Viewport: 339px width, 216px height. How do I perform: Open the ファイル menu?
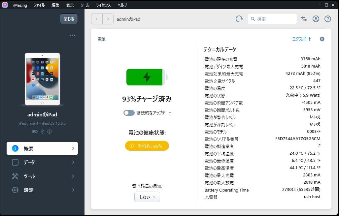(39, 5)
